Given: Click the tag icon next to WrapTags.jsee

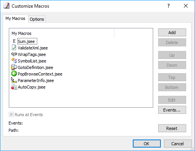Looking at the screenshot, I should [x=14, y=54].
